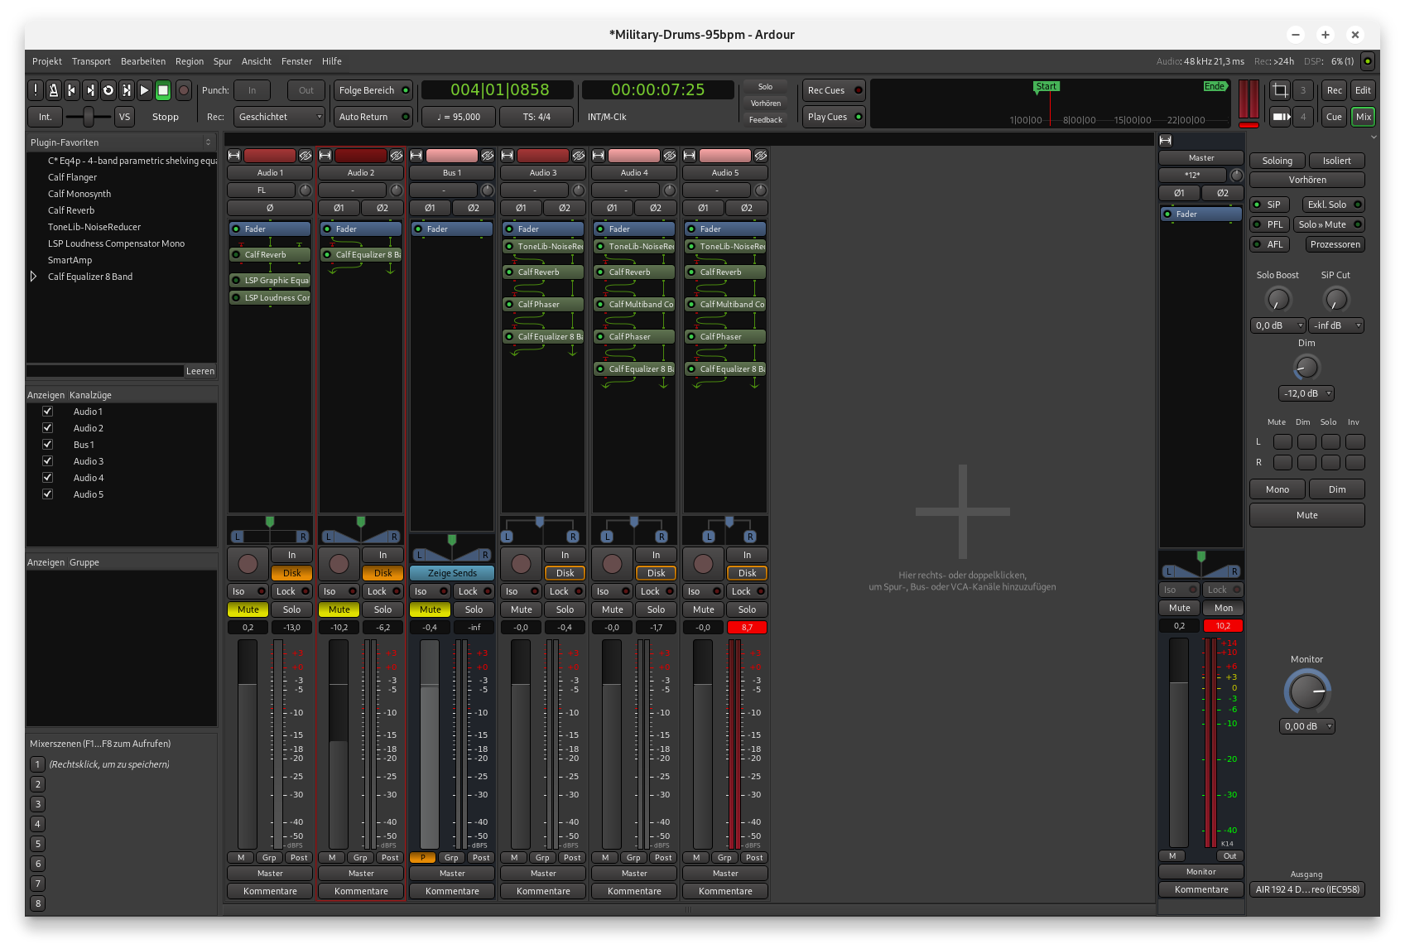Click the Audio 1 strip width icon
The width and height of the screenshot is (1405, 949).
(234, 156)
